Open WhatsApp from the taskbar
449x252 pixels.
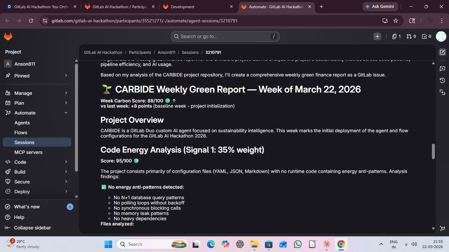tap(298, 244)
